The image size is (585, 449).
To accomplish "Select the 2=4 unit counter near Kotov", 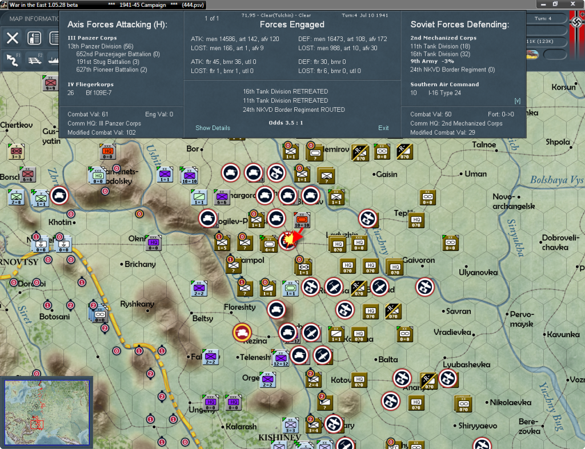I will click(314, 380).
